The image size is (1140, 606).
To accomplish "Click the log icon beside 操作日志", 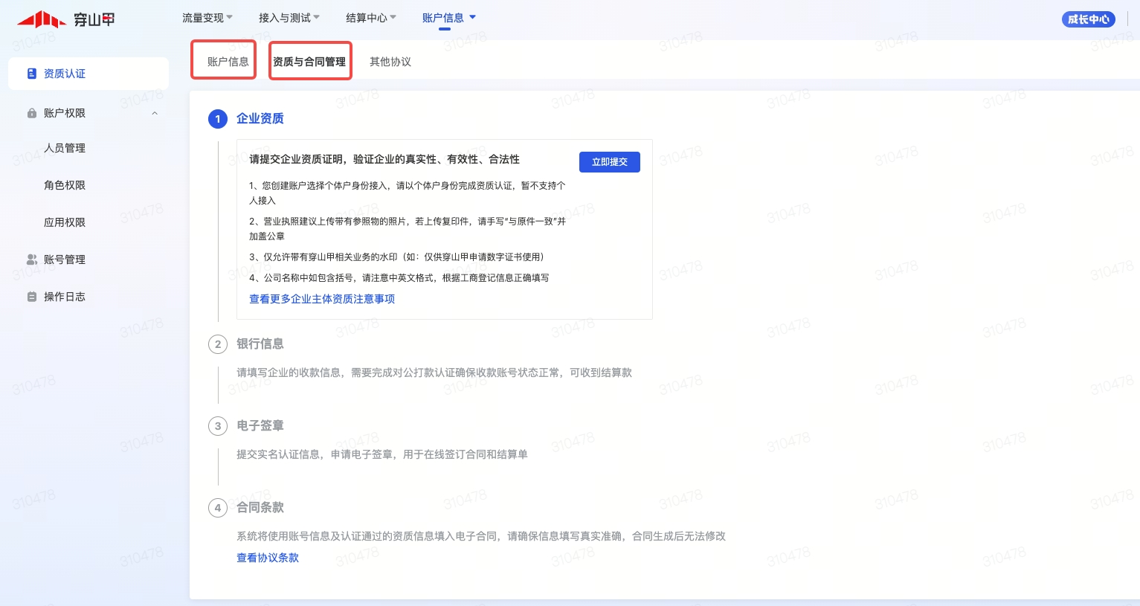I will tap(31, 297).
